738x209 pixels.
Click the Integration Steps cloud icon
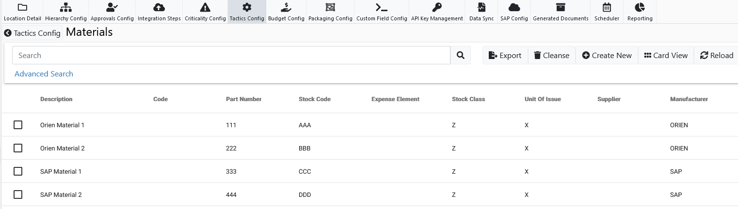click(x=159, y=8)
